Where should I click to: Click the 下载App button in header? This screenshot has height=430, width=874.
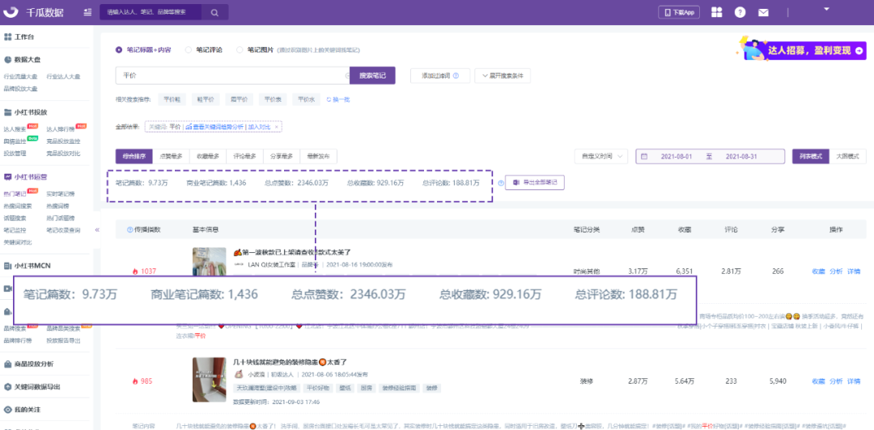(679, 12)
